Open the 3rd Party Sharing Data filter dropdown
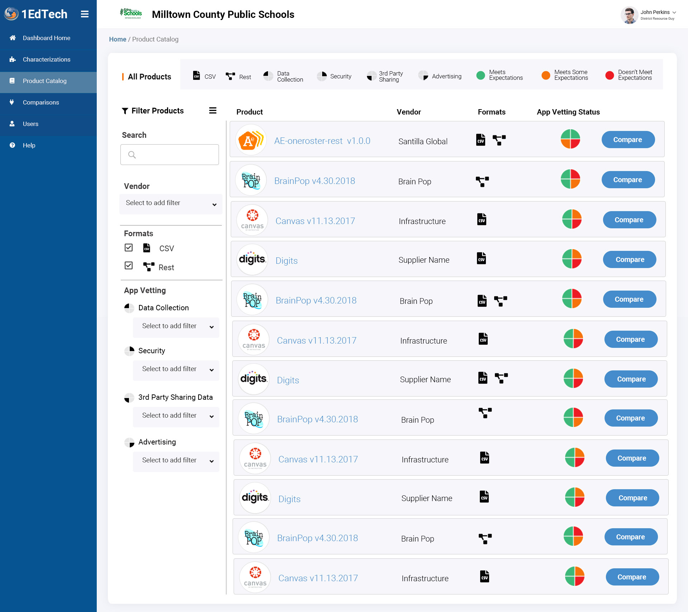The image size is (688, 612). (x=176, y=417)
